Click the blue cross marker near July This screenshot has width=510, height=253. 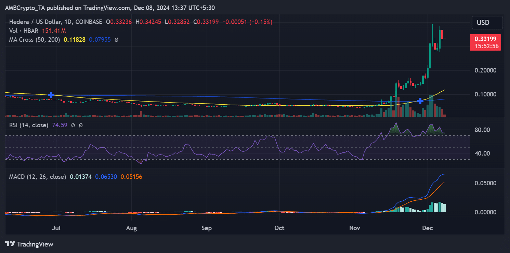51,95
